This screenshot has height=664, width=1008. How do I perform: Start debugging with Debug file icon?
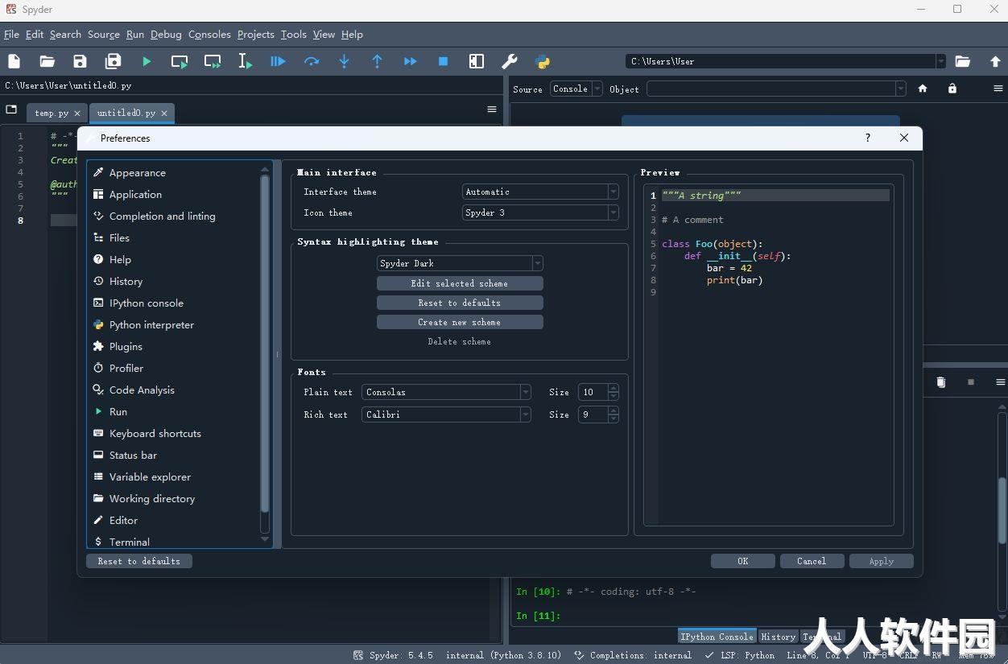(x=278, y=61)
